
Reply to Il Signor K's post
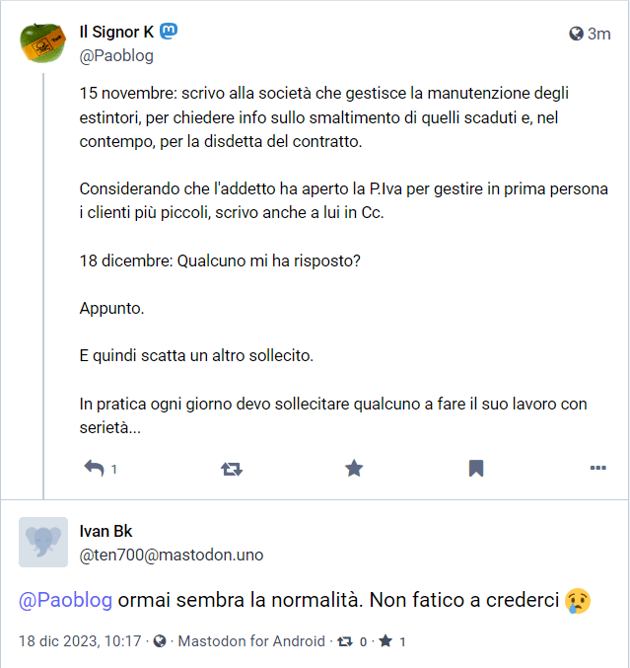96,469
